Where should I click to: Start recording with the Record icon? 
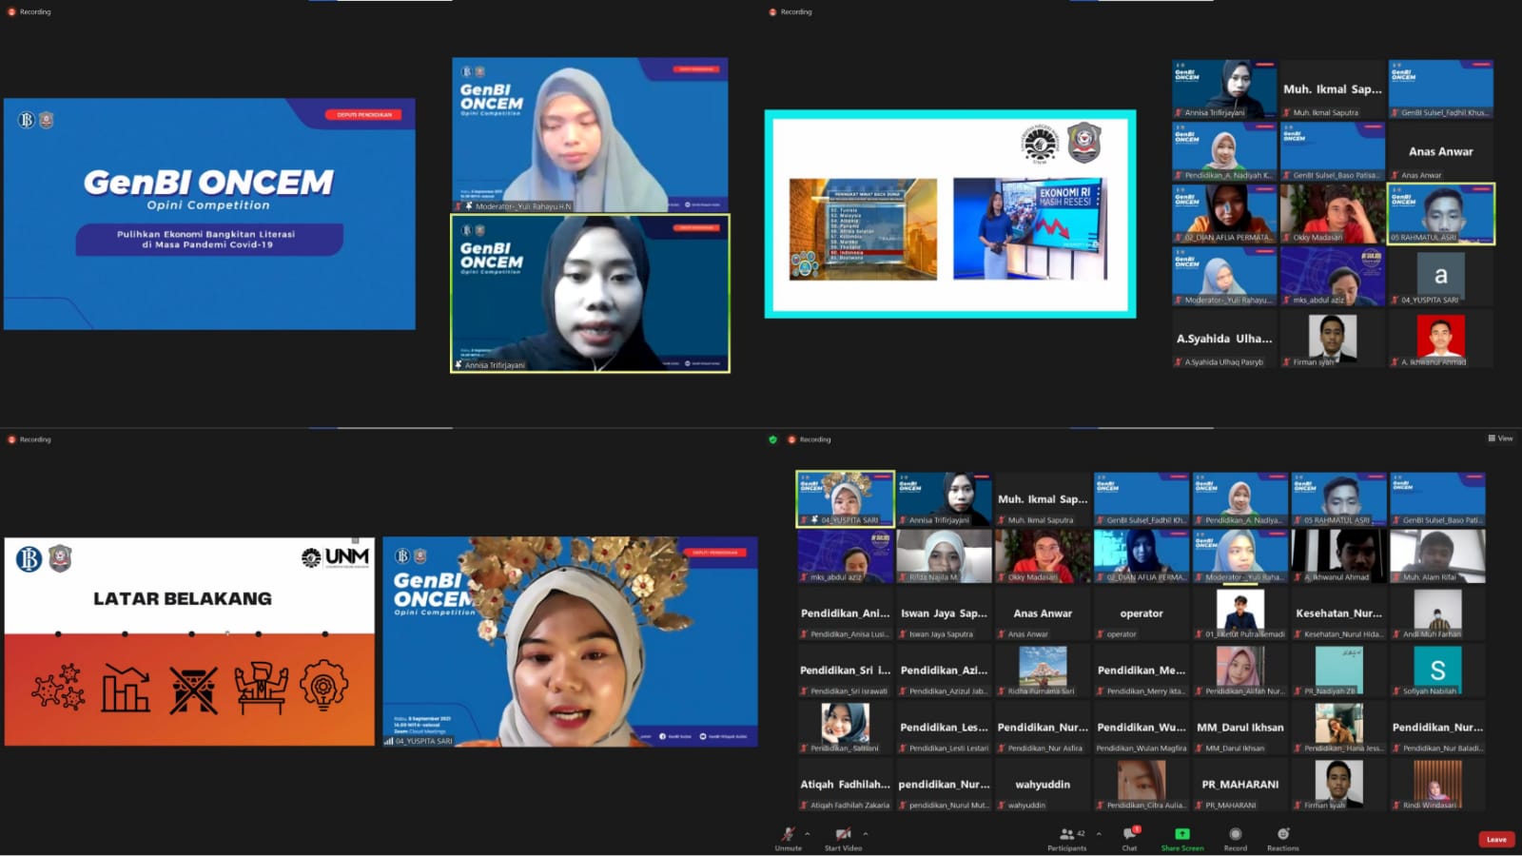[1235, 835]
